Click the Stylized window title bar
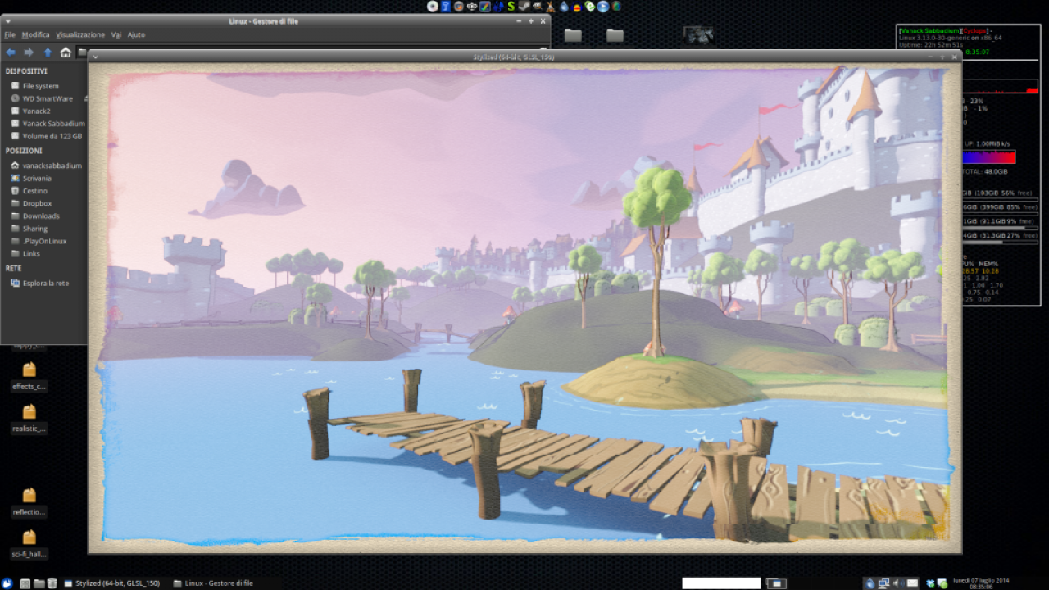Image resolution: width=1049 pixels, height=590 pixels. click(x=524, y=57)
